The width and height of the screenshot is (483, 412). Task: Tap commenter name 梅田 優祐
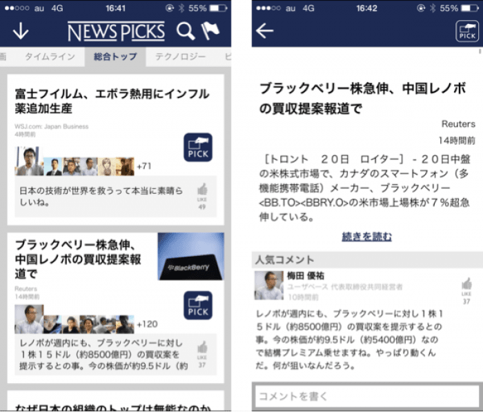coord(306,275)
